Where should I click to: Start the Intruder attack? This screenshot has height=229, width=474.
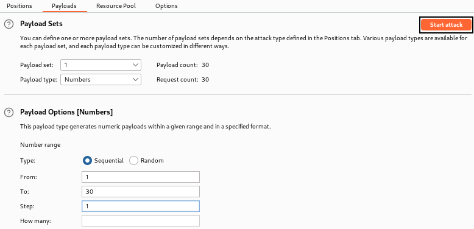[446, 25]
